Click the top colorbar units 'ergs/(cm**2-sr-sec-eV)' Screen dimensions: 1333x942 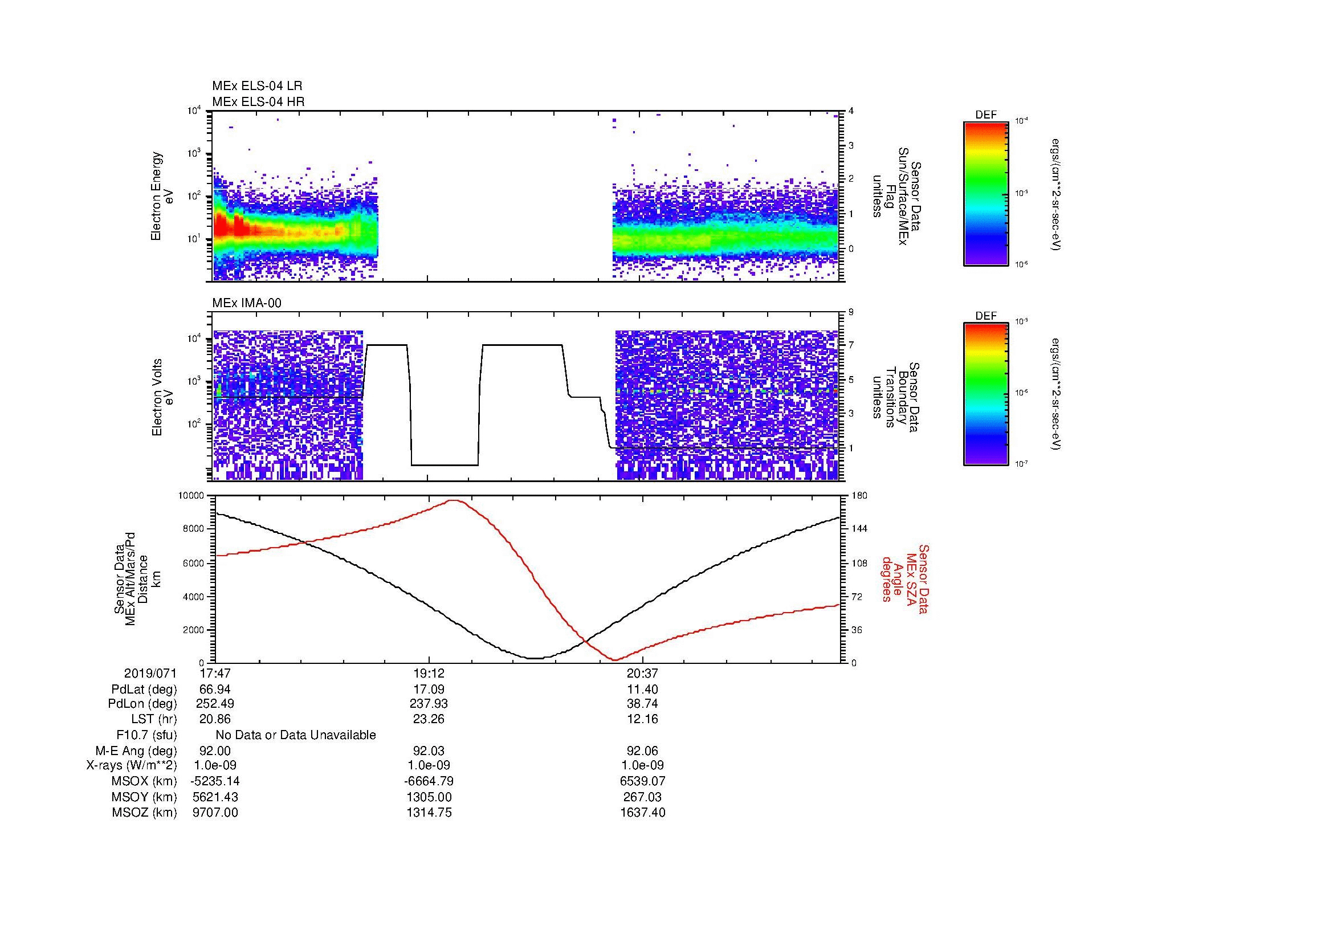pos(1056,194)
